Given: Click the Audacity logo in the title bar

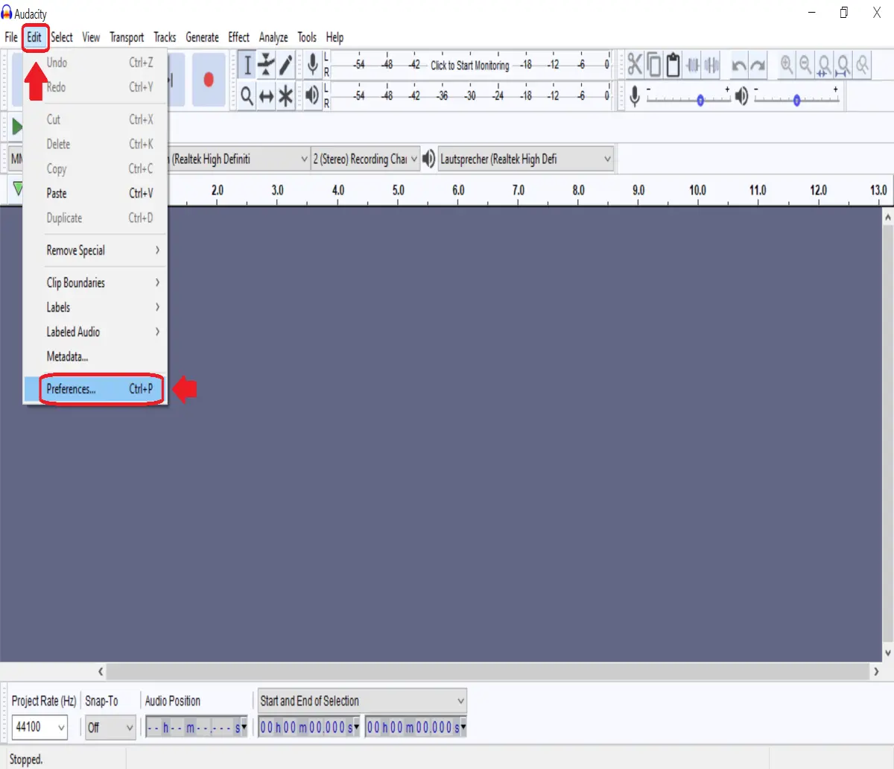Looking at the screenshot, I should (7, 13).
